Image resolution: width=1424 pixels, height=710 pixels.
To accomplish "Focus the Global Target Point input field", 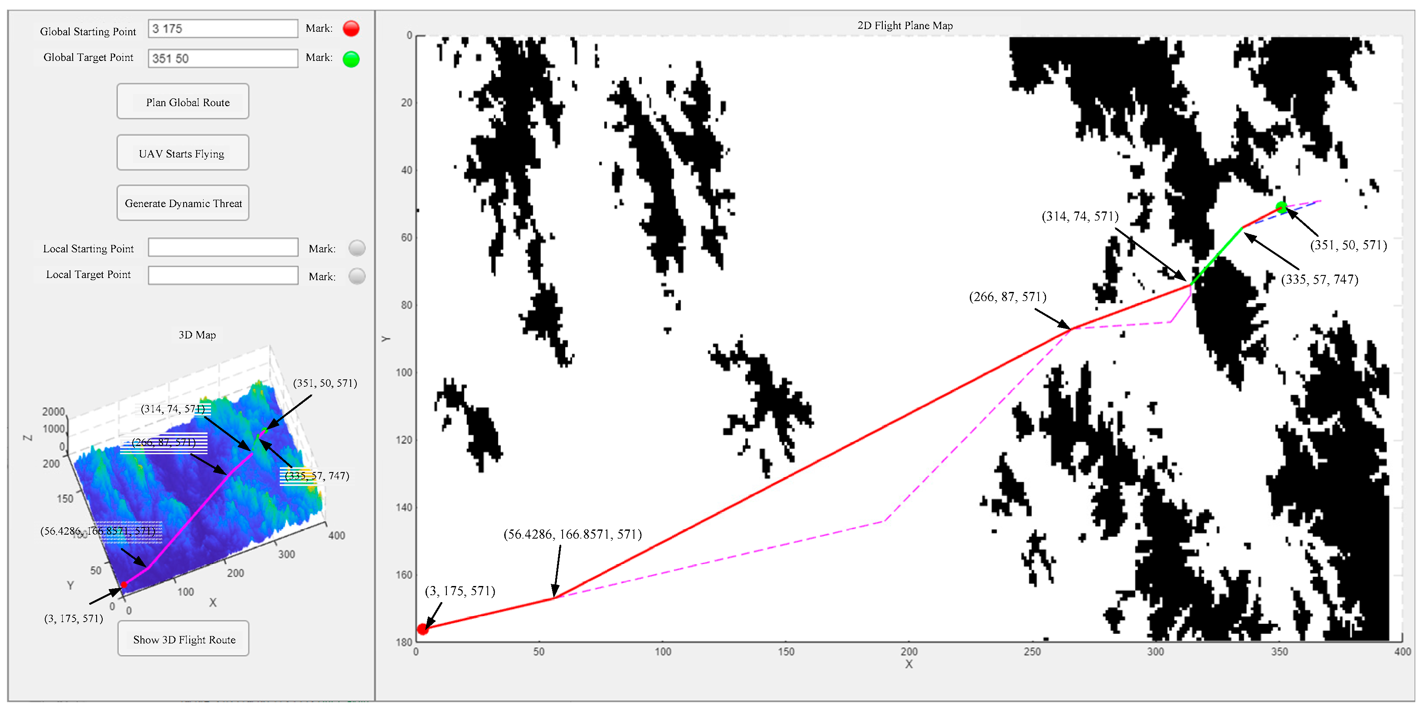I will [x=223, y=59].
